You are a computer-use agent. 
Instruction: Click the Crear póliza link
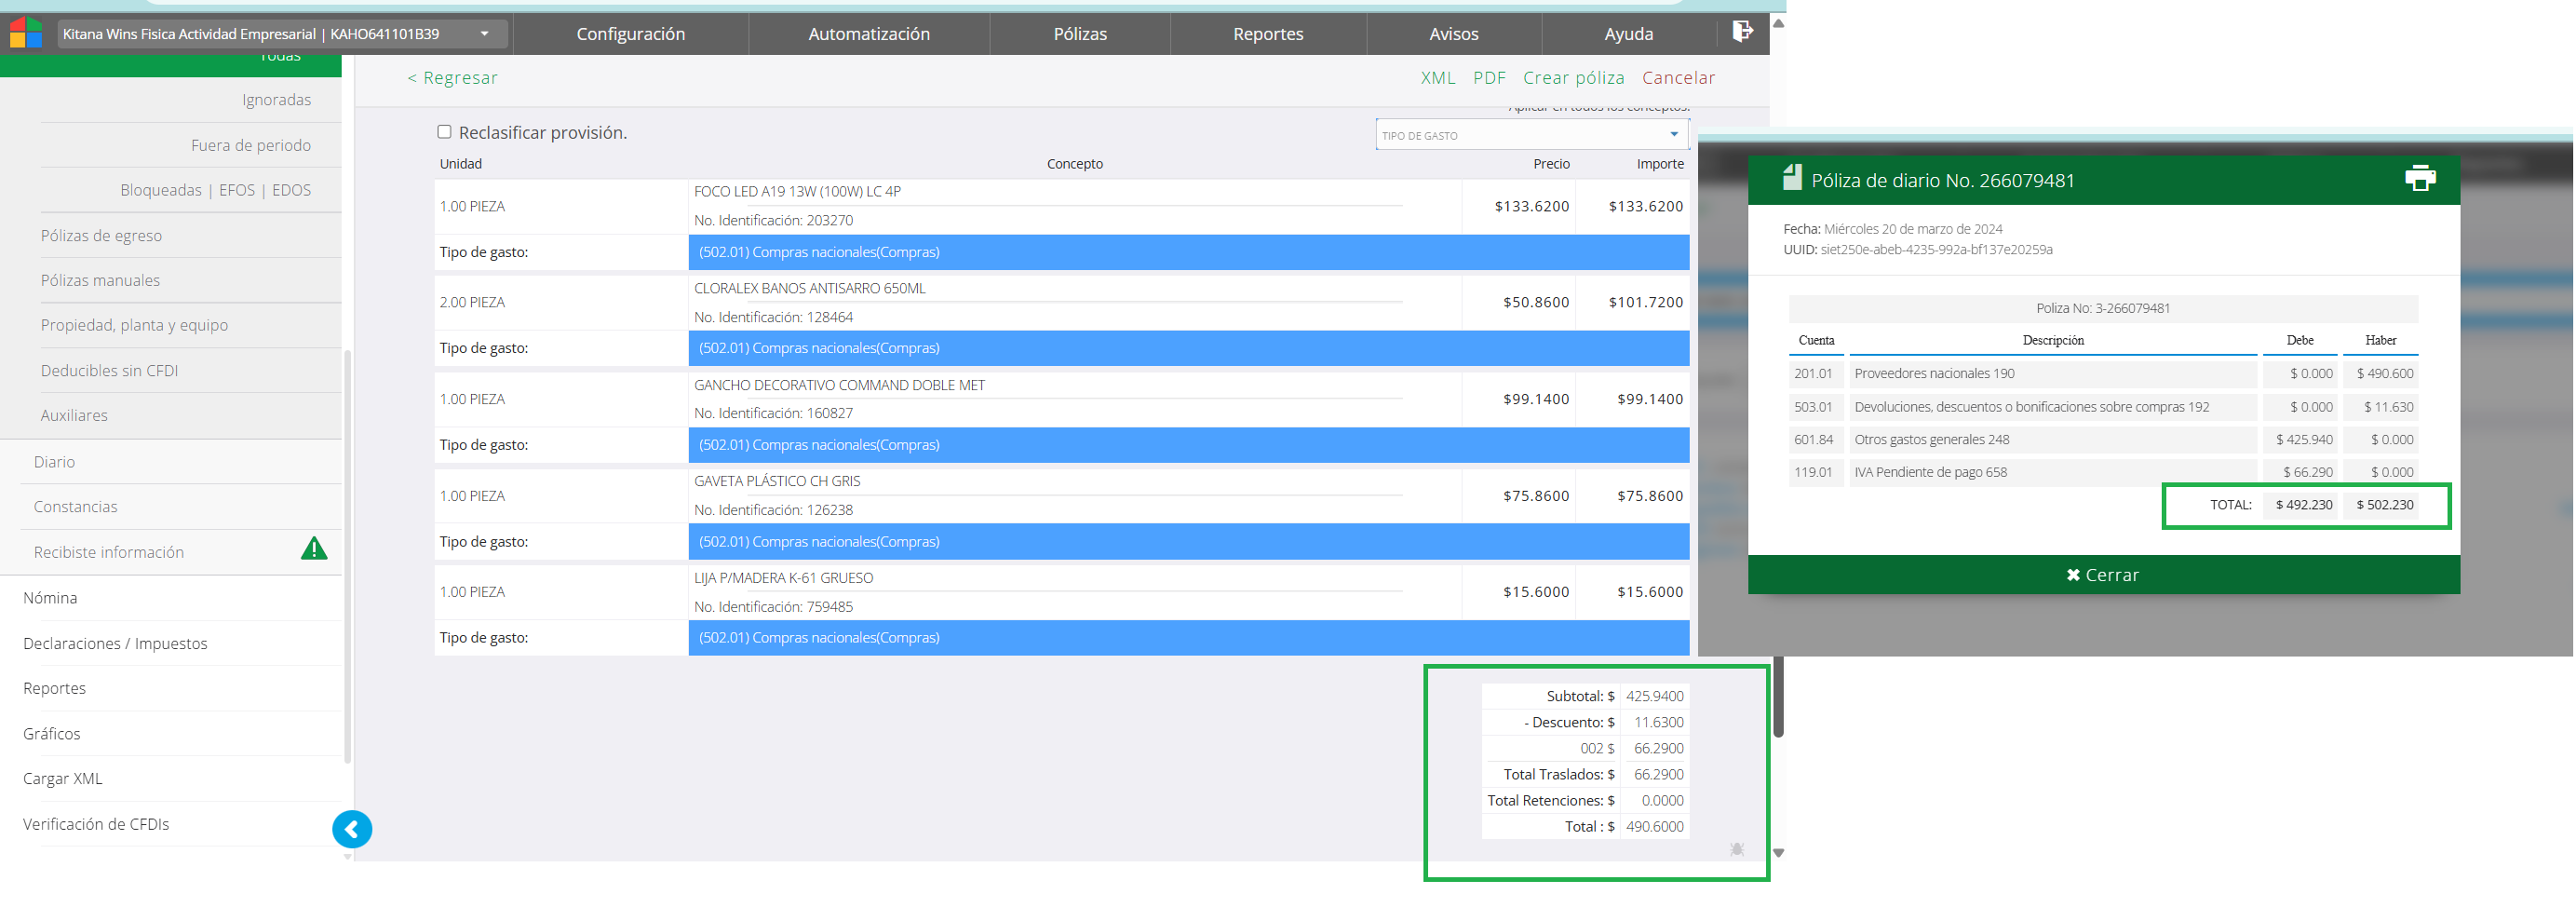point(1572,78)
